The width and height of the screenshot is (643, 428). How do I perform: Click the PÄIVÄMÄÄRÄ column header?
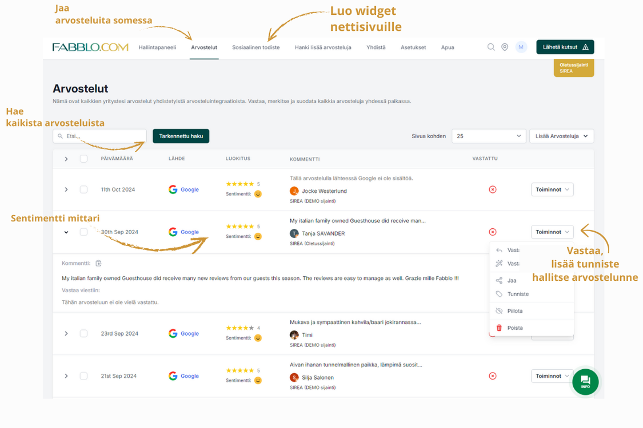117,159
